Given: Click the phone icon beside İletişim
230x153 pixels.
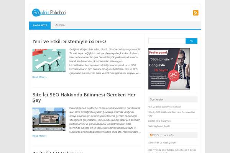Looking at the screenshot, I should 56,25.
